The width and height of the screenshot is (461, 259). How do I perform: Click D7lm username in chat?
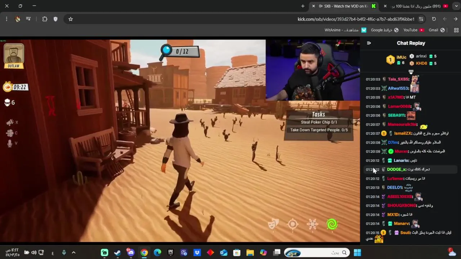pyautogui.click(x=393, y=142)
